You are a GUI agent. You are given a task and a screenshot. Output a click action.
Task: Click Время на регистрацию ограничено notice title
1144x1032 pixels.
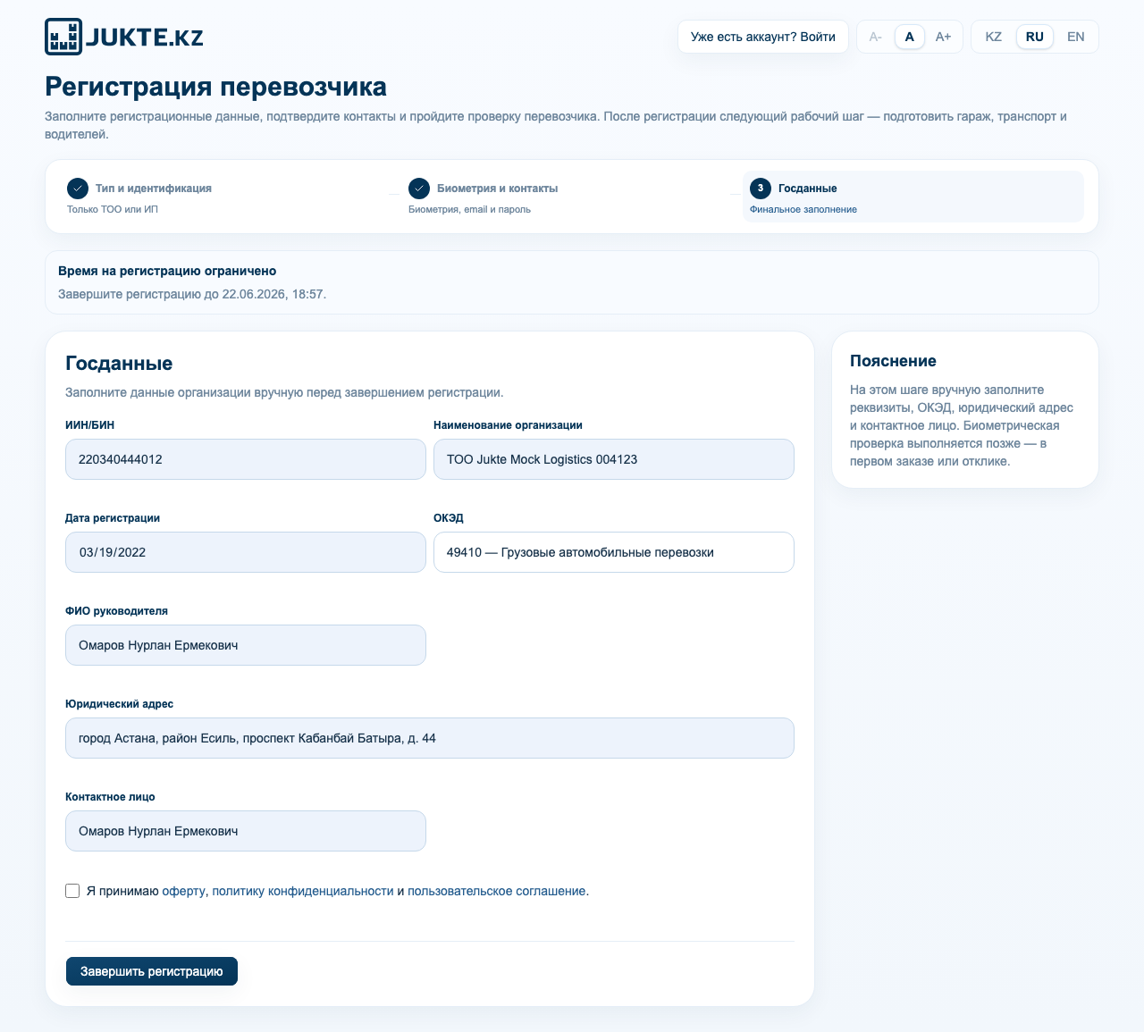(x=167, y=271)
